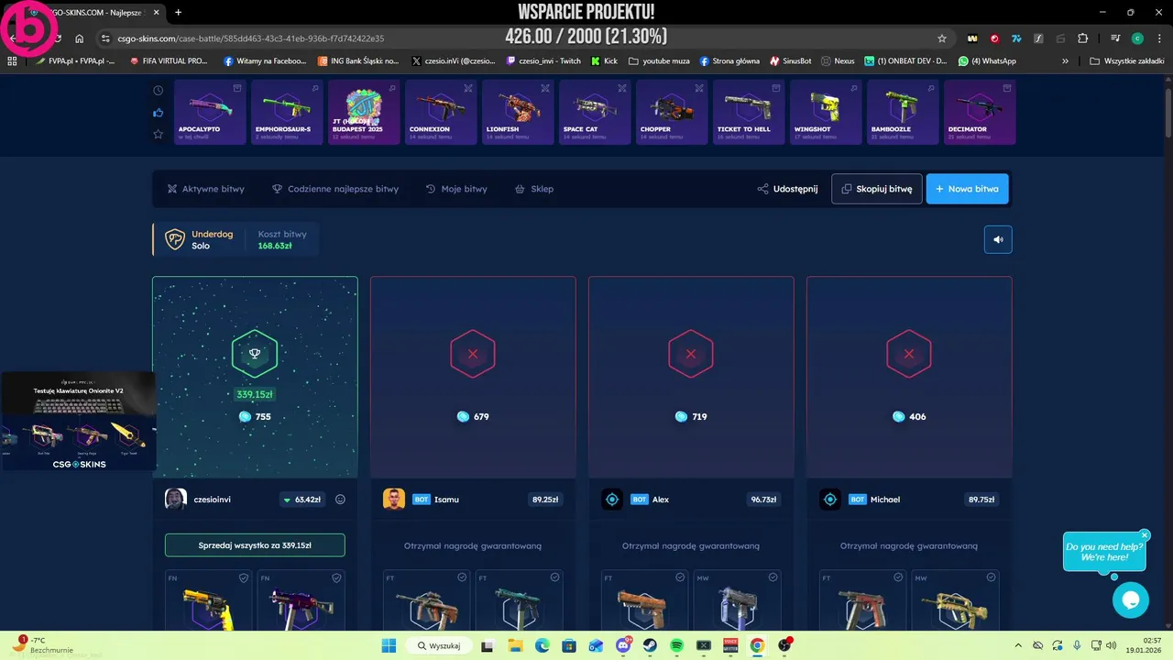Open the browser extensions puzzle icon

point(1083,38)
